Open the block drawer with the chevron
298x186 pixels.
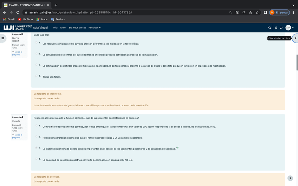coord(295,38)
